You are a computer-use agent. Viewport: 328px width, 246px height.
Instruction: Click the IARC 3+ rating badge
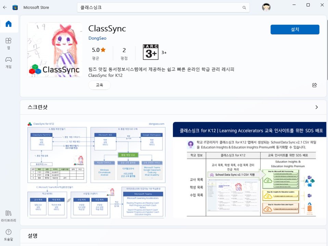[x=150, y=52]
